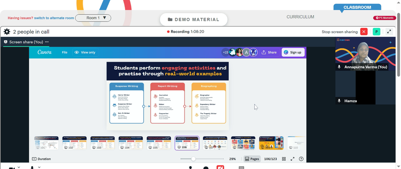Image resolution: width=401 pixels, height=169 pixels.
Task: Select the highlighted slide thumbnail 106
Action: 187,143
